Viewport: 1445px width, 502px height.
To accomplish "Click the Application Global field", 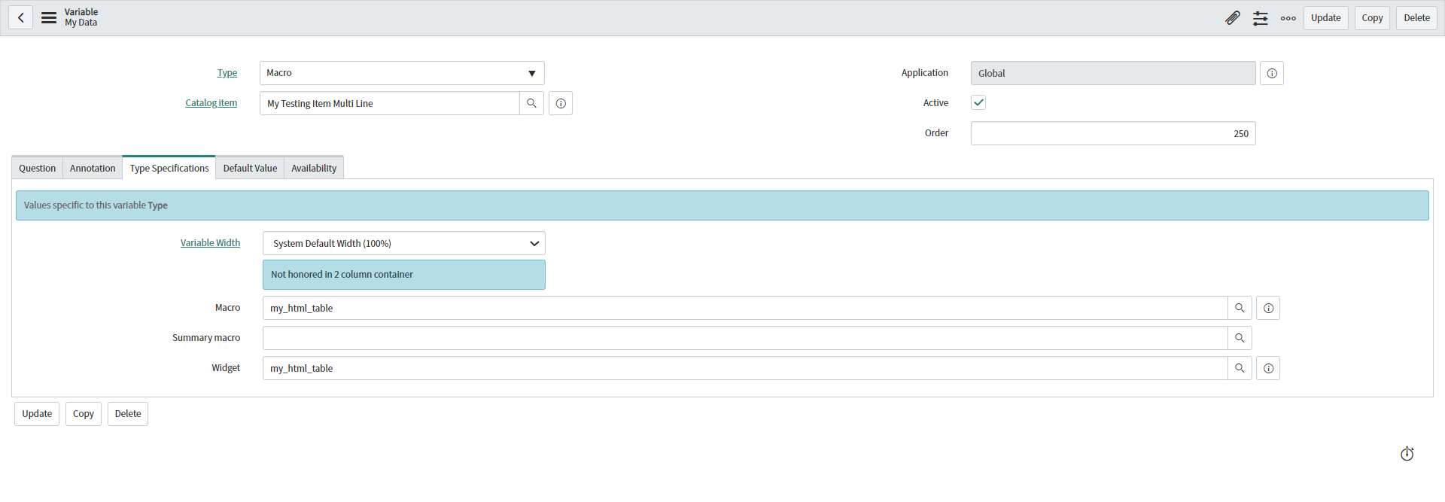I will tap(1113, 73).
